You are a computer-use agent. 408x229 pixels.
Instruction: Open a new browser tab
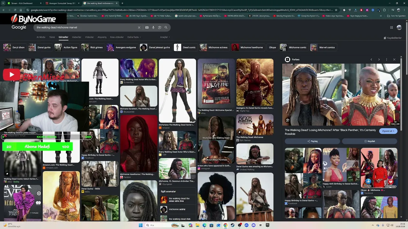122,3
